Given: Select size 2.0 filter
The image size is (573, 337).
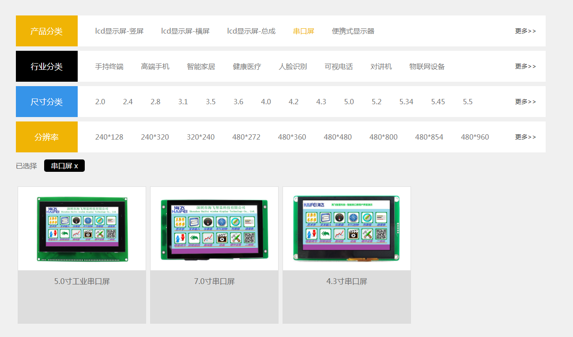Looking at the screenshot, I should (x=100, y=102).
